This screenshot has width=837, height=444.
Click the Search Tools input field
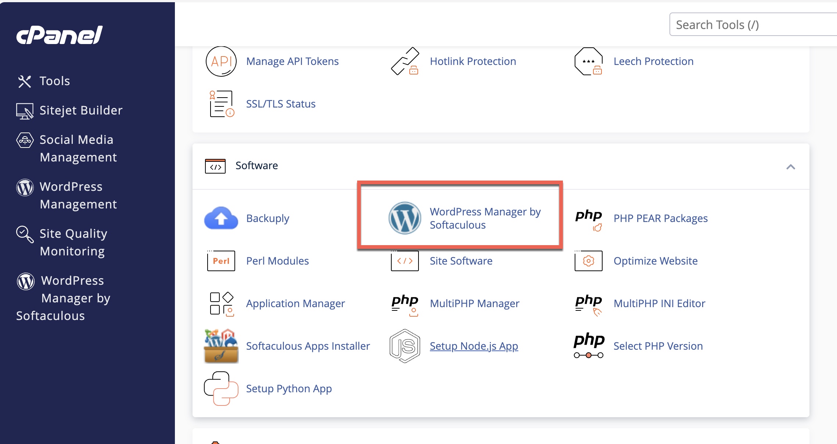[753, 25]
